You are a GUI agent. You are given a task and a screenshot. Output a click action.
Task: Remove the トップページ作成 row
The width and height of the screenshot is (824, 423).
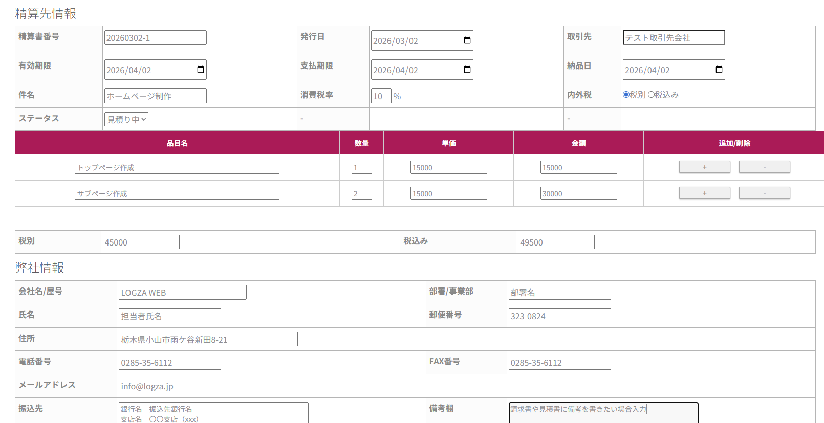click(x=764, y=167)
